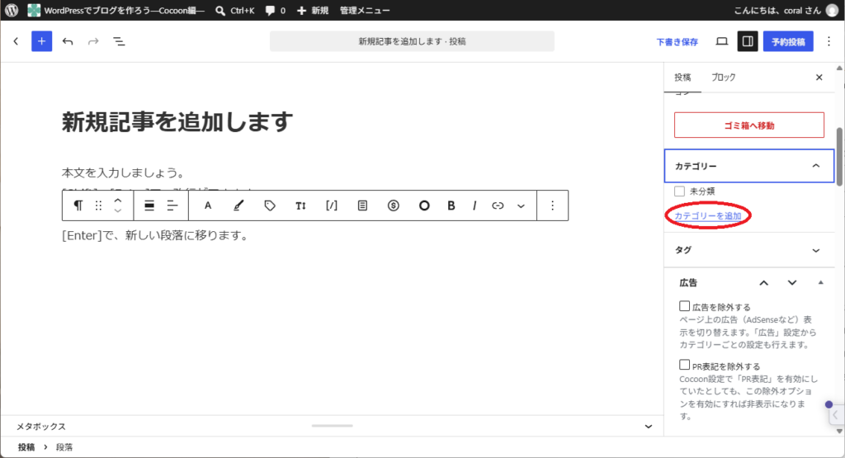Viewport: 845px width, 458px height.
Task: Click the scroll down arrow of page scrollbar
Action: (839, 431)
